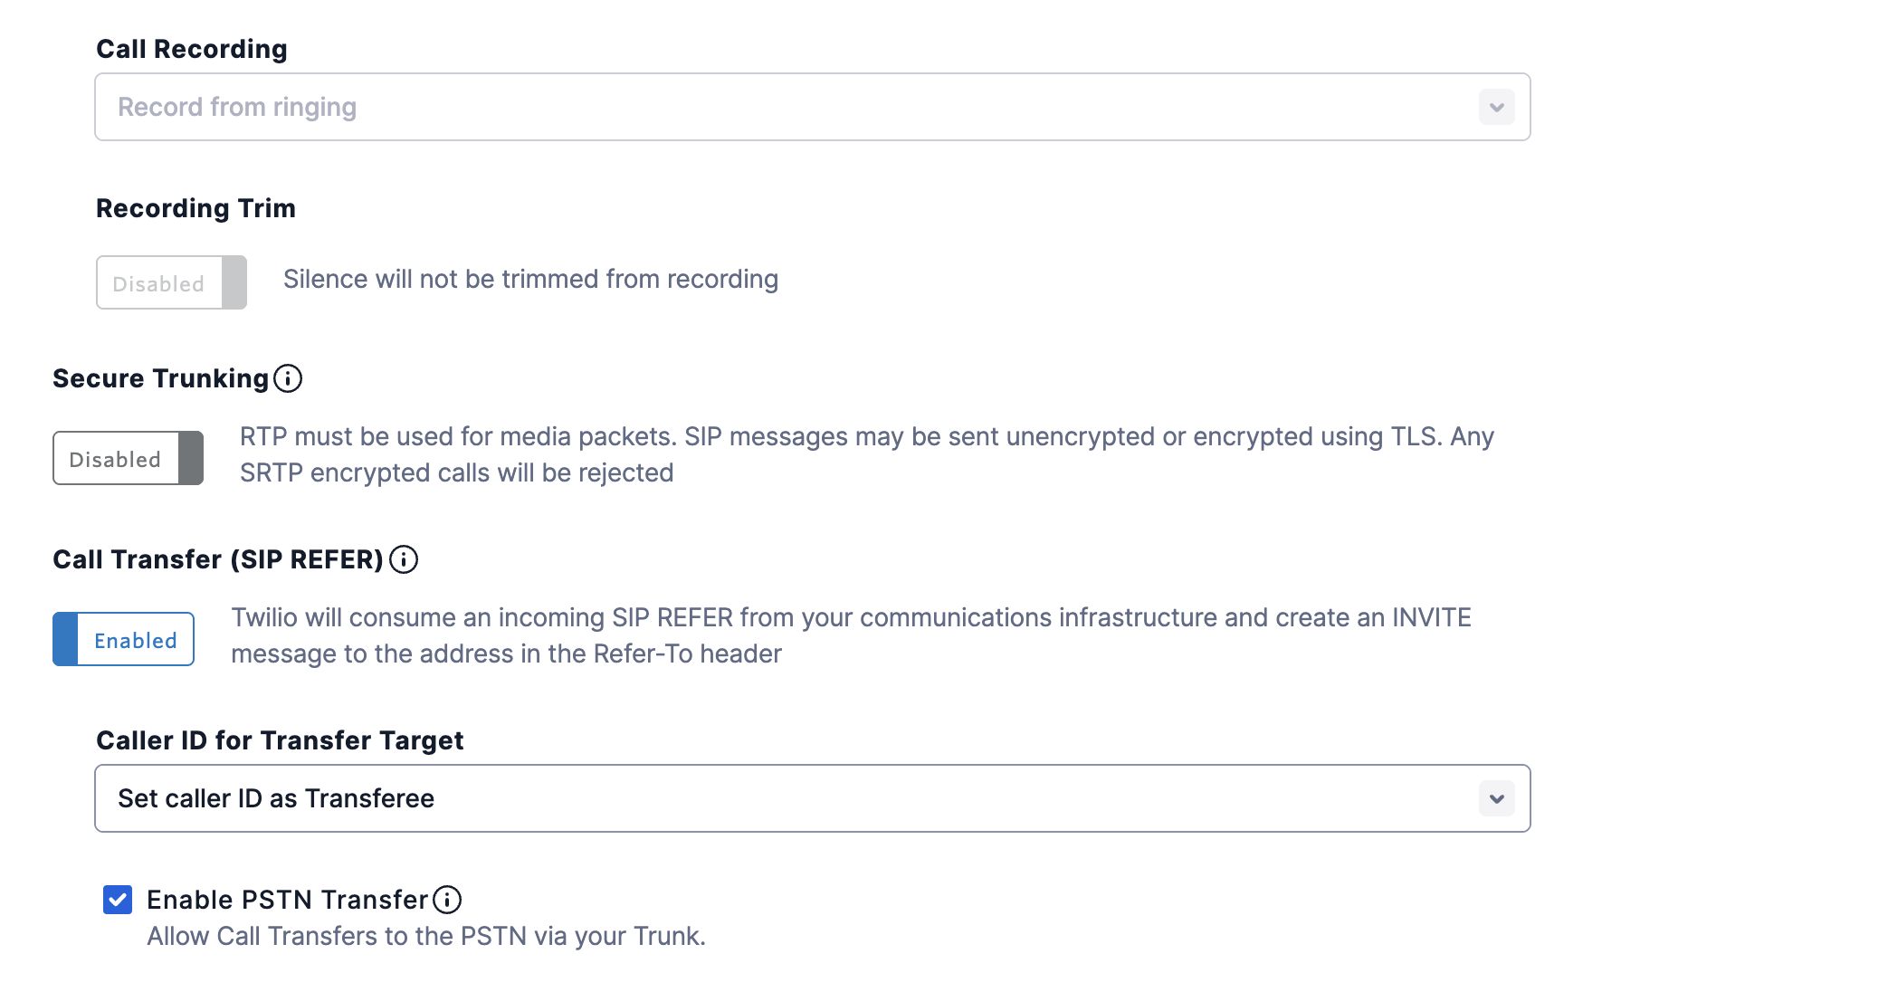Click the chevron on the Caller ID dropdown

tap(1496, 798)
